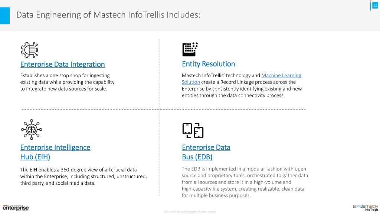Click the Enterprise Data Integration gear circuit icon
The width and height of the screenshot is (380, 214).
coord(29,50)
